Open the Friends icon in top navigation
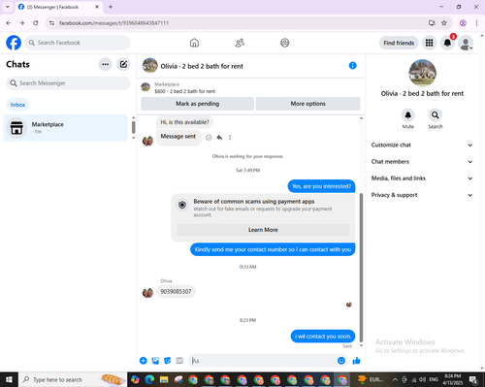 [x=240, y=43]
